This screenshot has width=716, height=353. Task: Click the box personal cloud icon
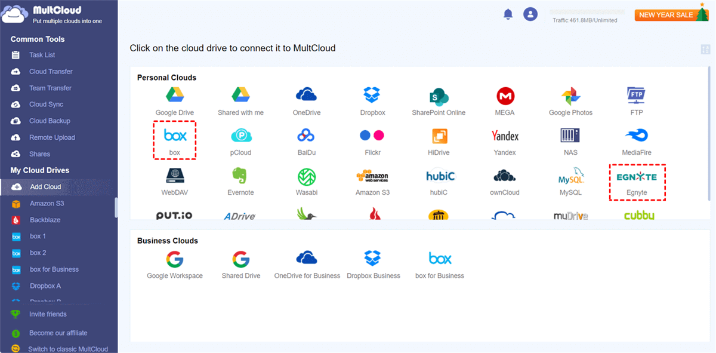click(175, 136)
